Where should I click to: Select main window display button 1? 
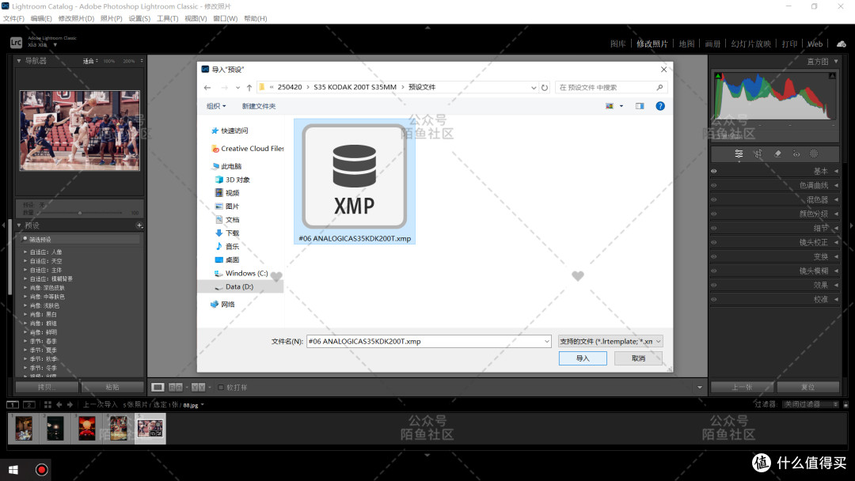click(13, 405)
